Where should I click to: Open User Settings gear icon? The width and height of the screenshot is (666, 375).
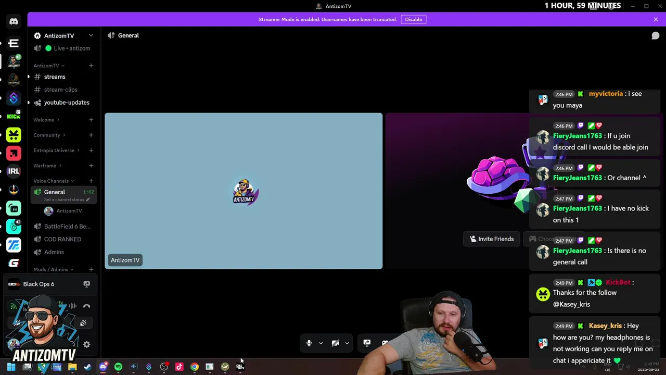coord(87,344)
